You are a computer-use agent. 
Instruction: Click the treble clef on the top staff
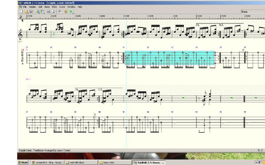click(x=21, y=35)
